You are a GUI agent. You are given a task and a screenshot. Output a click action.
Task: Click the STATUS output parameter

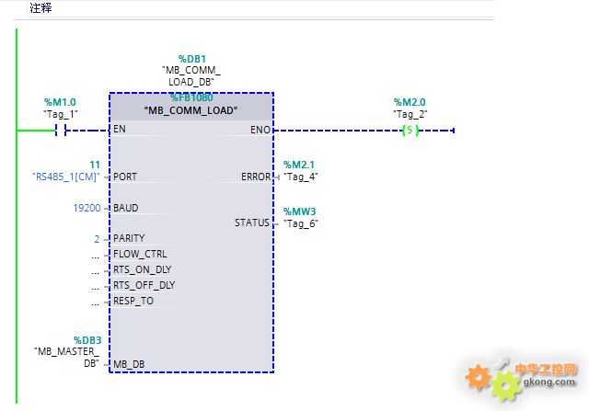[x=252, y=223]
